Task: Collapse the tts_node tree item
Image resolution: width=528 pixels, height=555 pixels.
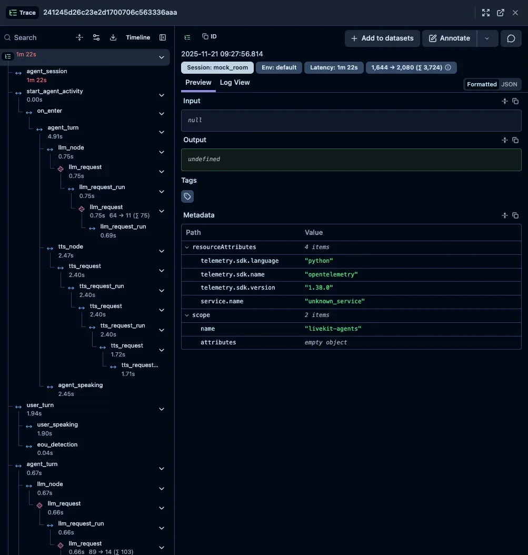Action: click(162, 251)
